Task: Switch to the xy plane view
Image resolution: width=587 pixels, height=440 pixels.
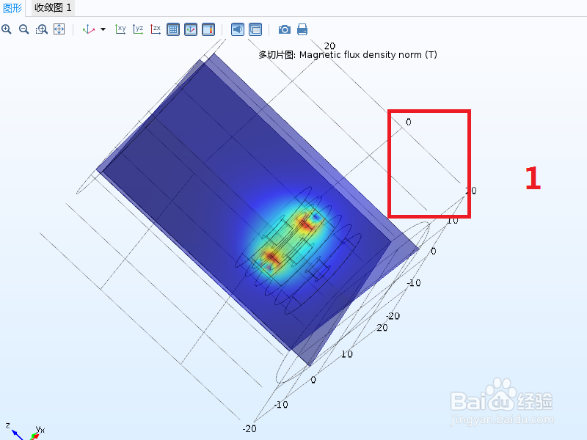Action: [x=120, y=29]
